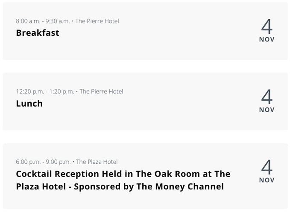Click the date number 4 on Cocktail Reception card
290x212 pixels.
point(267,167)
